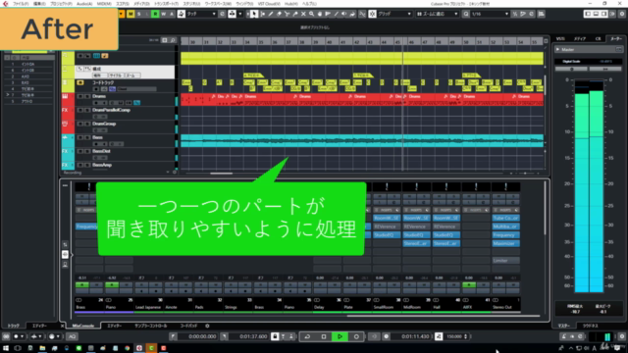The width and height of the screenshot is (628, 353).
Task: Open the メディア tab in right zone
Action: [x=580, y=39]
